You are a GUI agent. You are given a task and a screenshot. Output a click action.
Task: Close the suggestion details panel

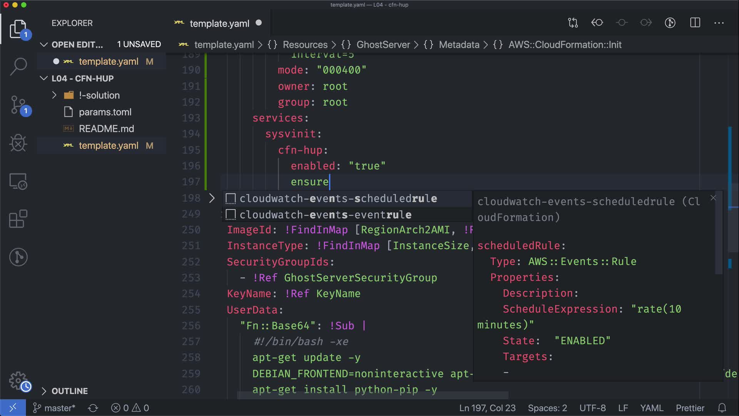coord(713,198)
